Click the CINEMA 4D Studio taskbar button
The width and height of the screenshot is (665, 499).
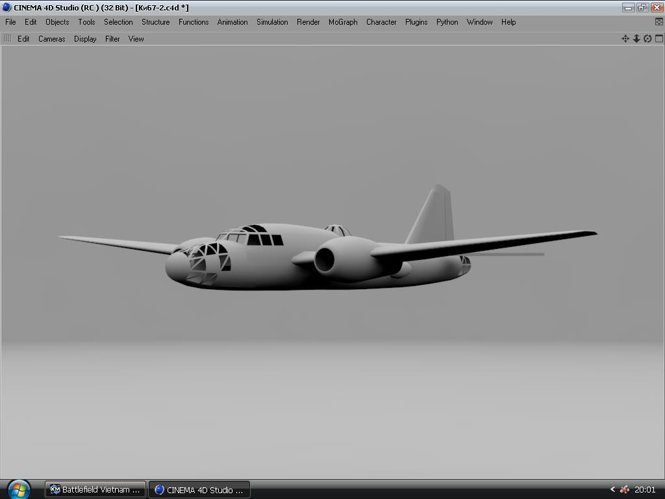pyautogui.click(x=199, y=489)
